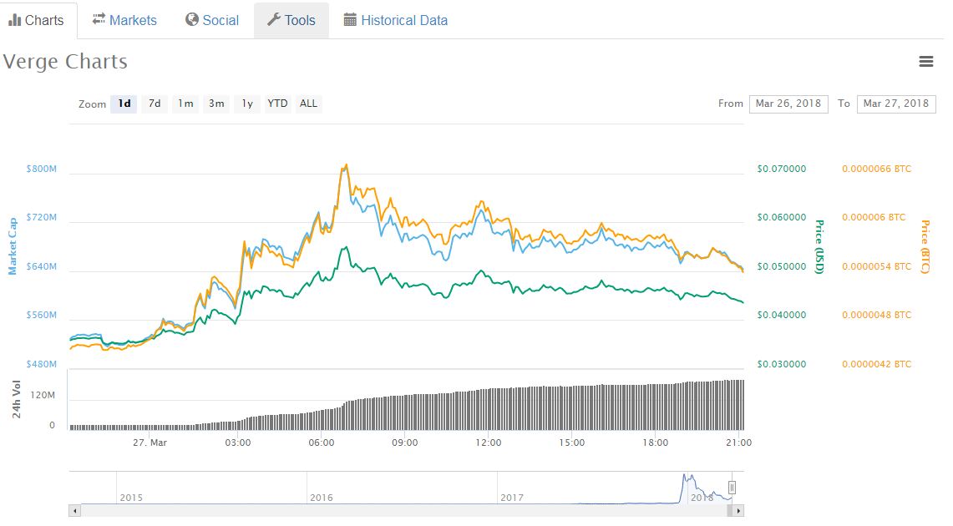Screen dimensions: 953x526
Task: Click the $800M market cap axis value
Action: click(x=41, y=169)
